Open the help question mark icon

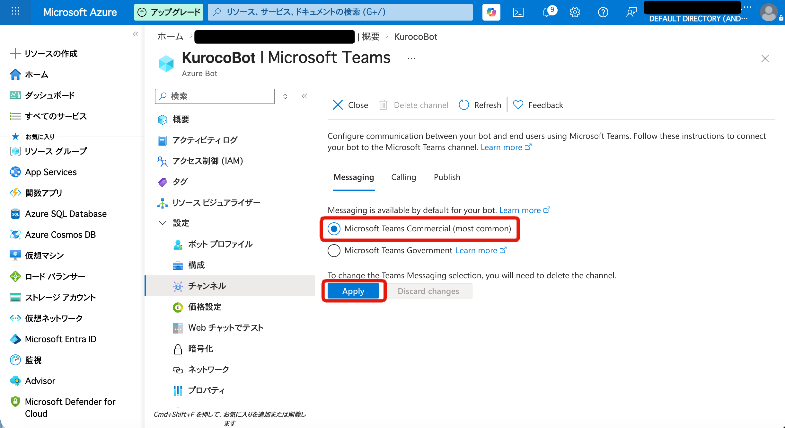(x=603, y=12)
